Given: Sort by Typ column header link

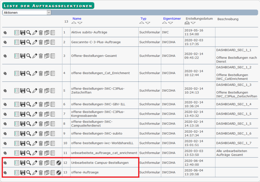Looking at the screenshot, I should point(143,19).
